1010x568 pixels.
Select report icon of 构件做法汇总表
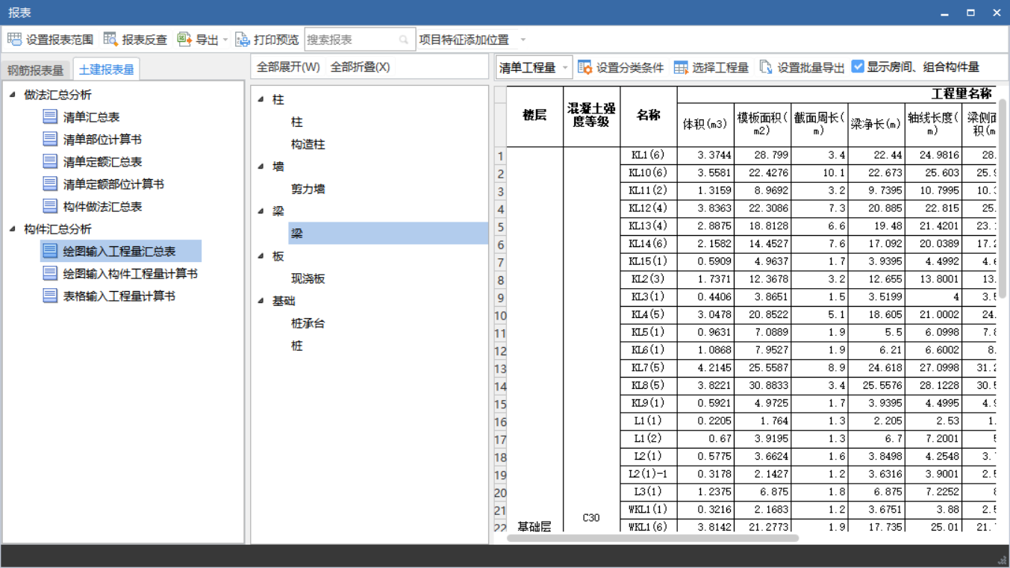50,206
